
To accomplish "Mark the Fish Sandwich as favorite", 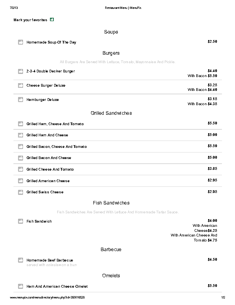I will (x=21, y=221).
